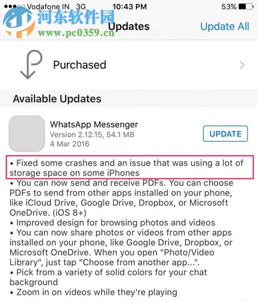Tap the version 2.12.15 details line
The image size is (257, 303).
[x=92, y=135]
